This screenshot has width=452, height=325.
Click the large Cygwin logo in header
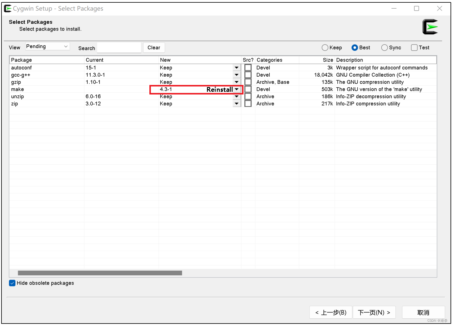[x=430, y=27]
